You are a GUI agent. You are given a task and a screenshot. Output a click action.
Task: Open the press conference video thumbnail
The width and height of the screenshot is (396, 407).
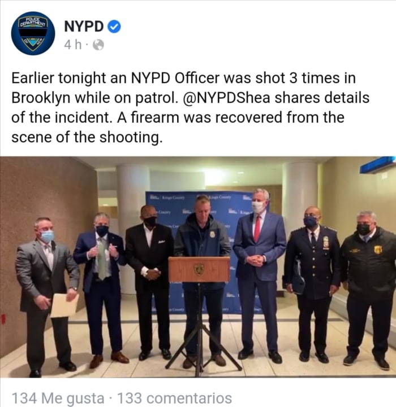198,266
